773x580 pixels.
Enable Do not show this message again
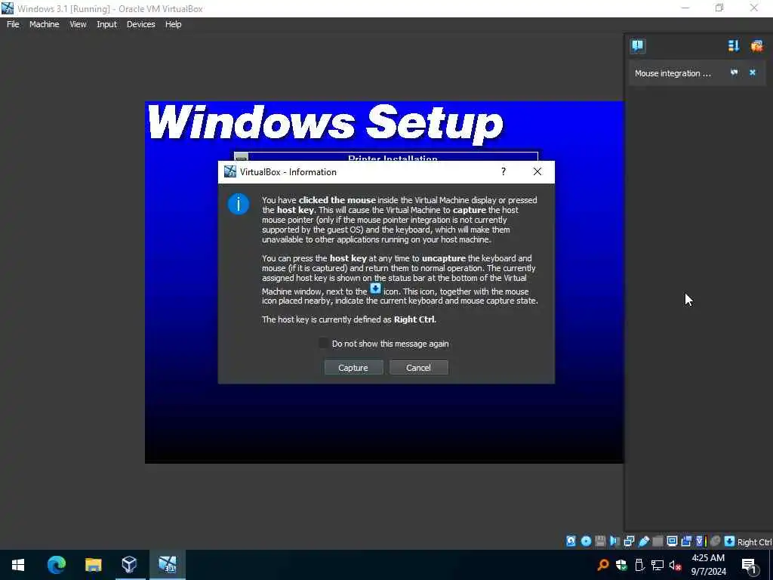pyautogui.click(x=323, y=344)
